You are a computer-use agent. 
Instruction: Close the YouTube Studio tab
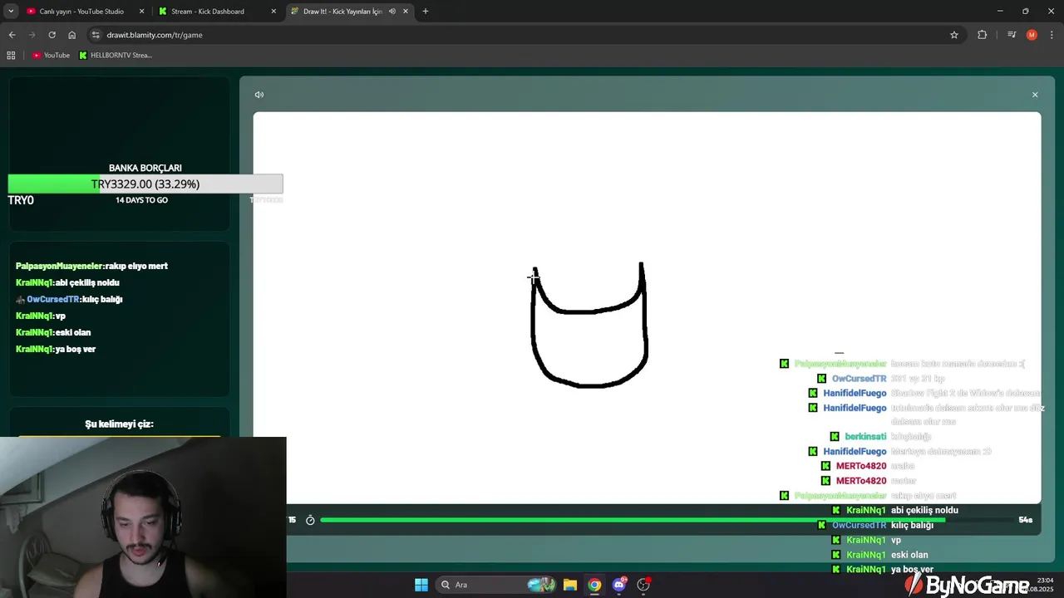point(141,12)
